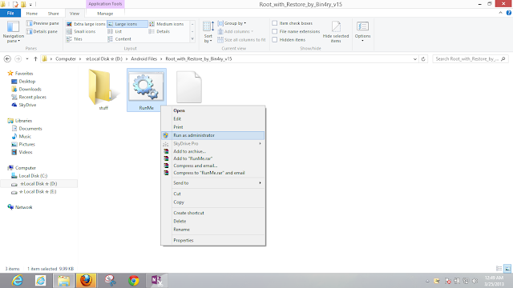Expand the Group by dropdown
Viewport: 513px width, 288px height.
click(x=232, y=23)
